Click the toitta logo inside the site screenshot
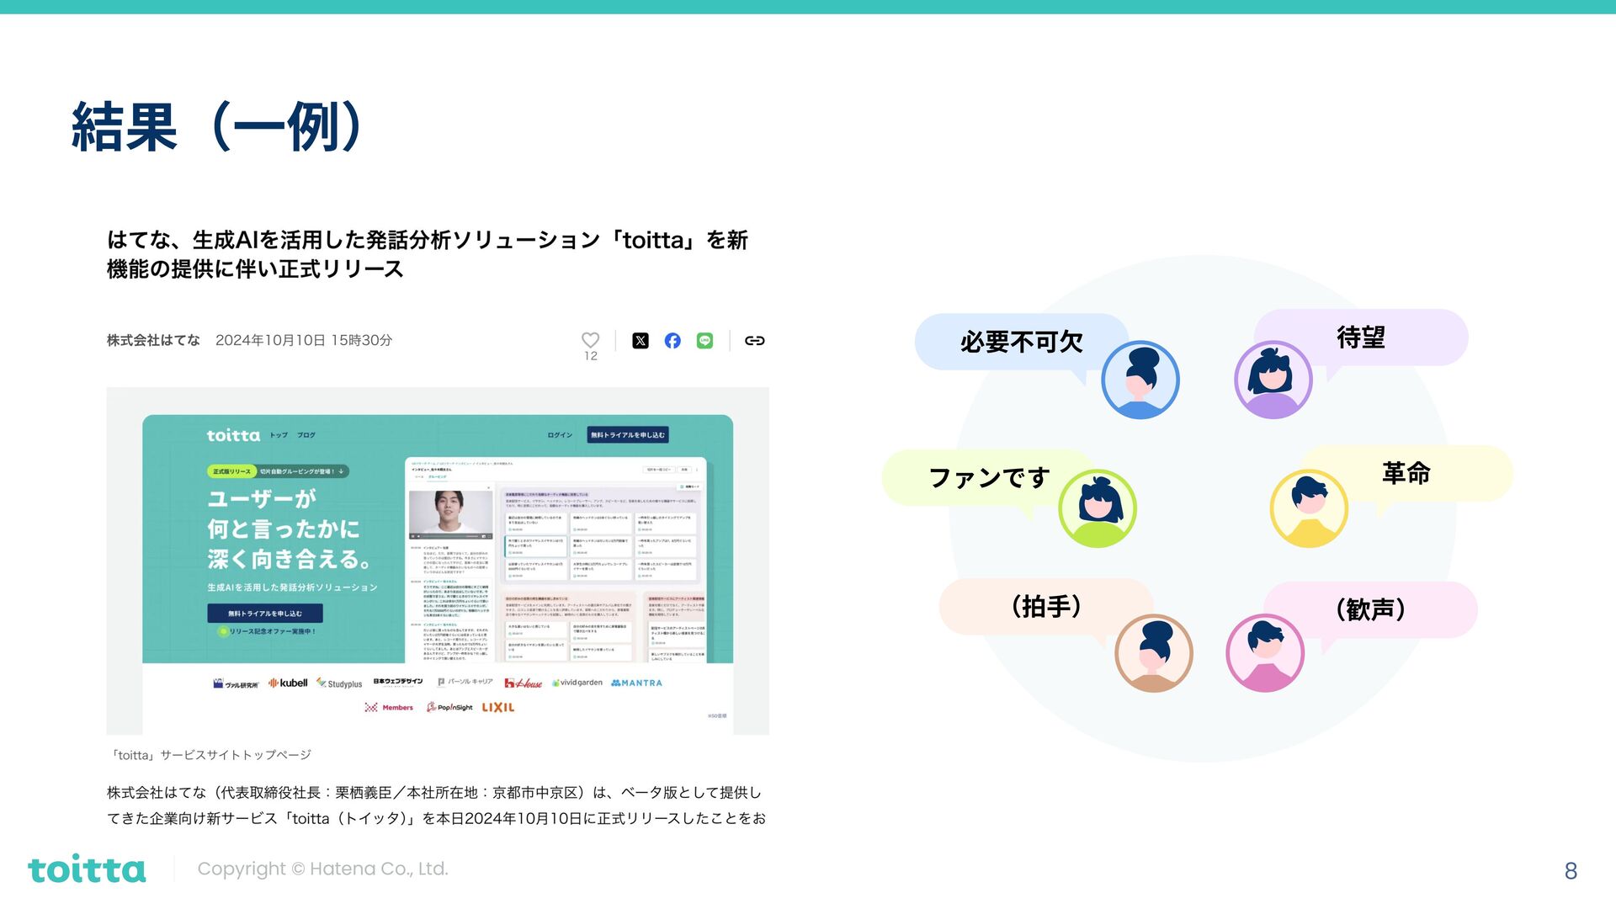The width and height of the screenshot is (1616, 909). (x=233, y=435)
